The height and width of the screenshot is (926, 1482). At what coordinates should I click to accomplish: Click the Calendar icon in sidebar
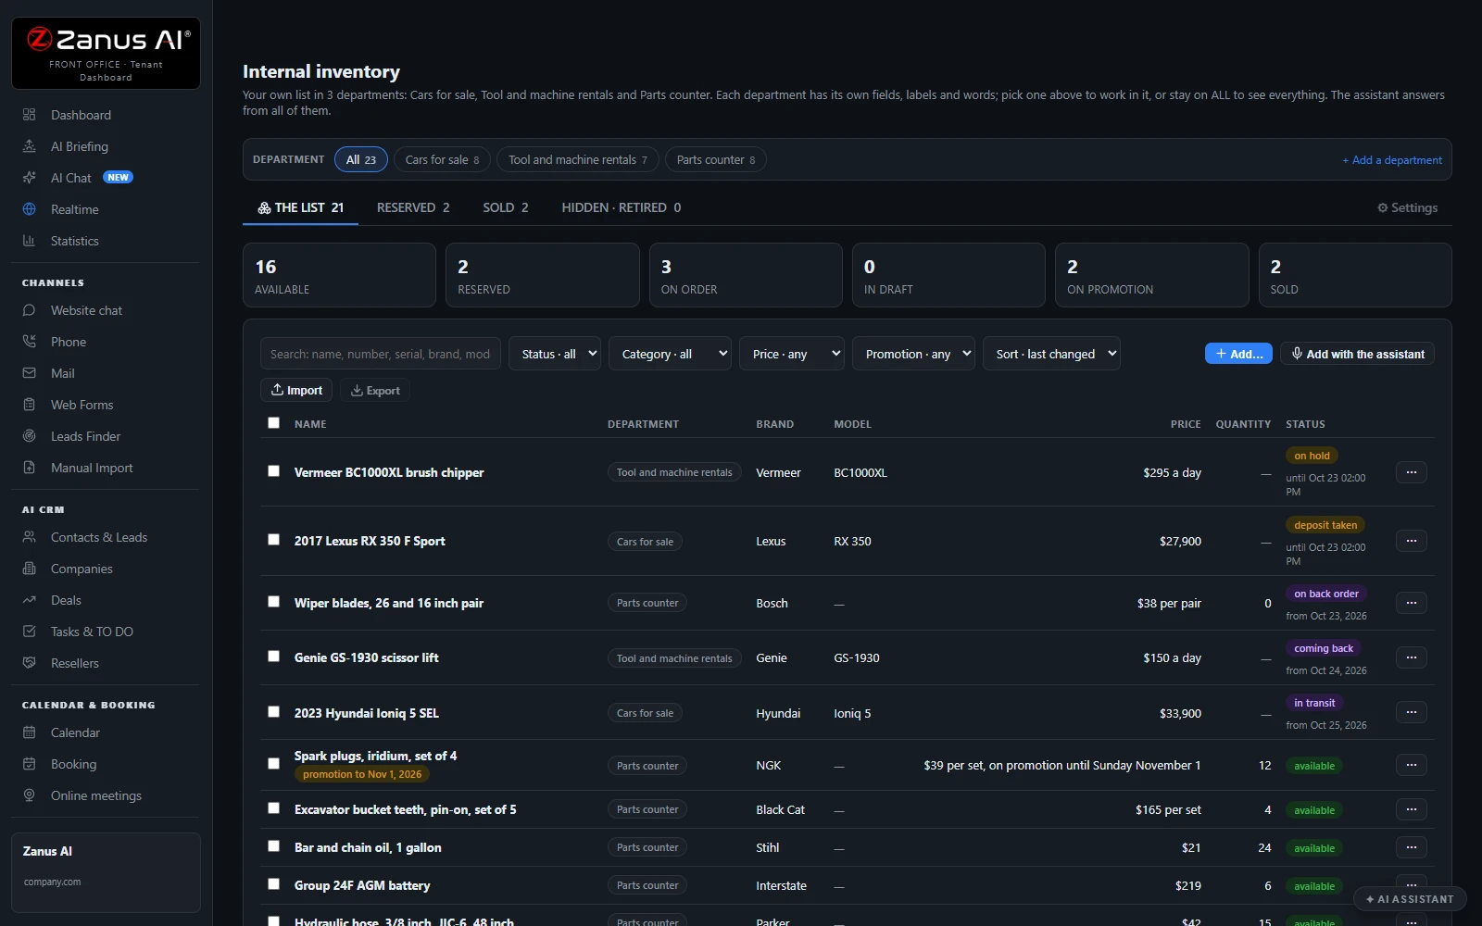click(30, 732)
